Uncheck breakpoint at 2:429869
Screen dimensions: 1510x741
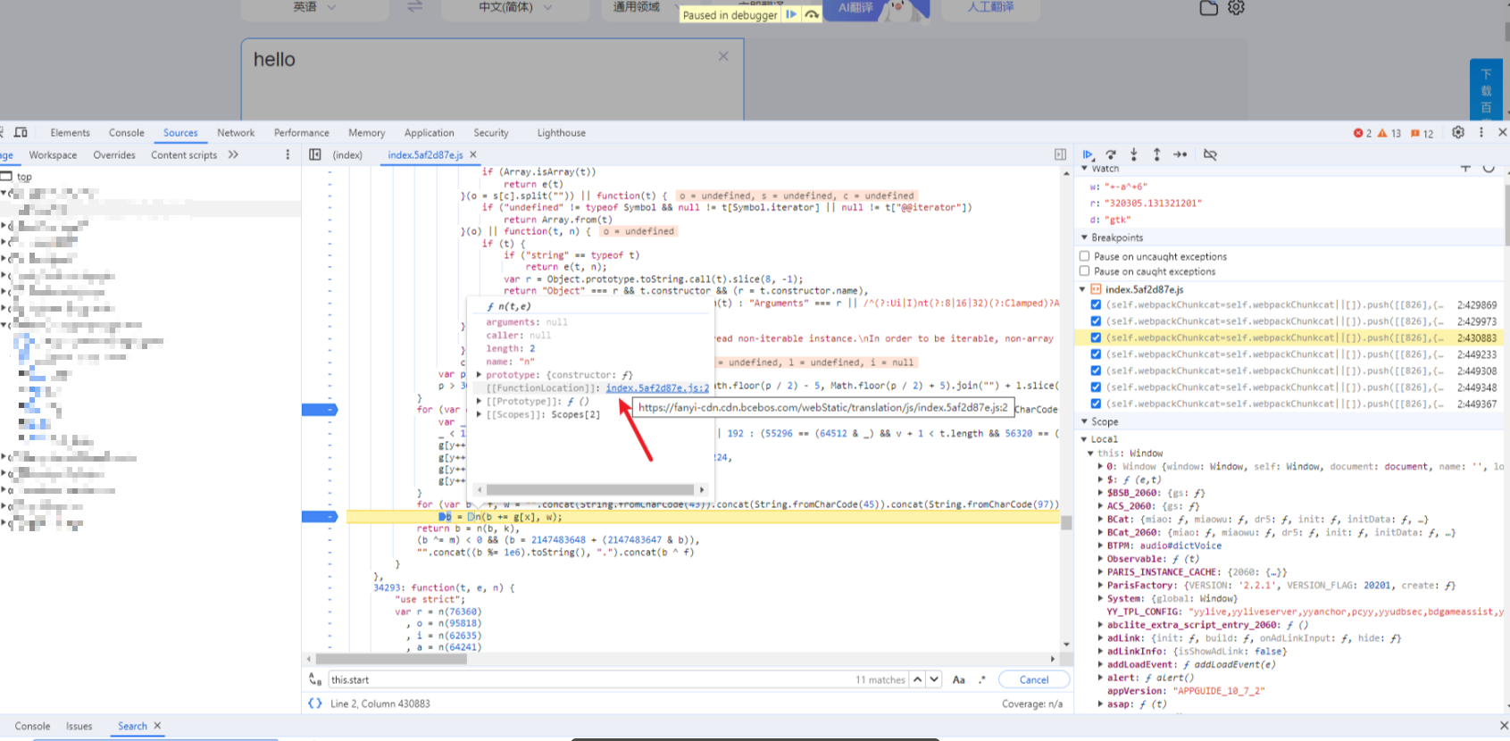click(1096, 305)
